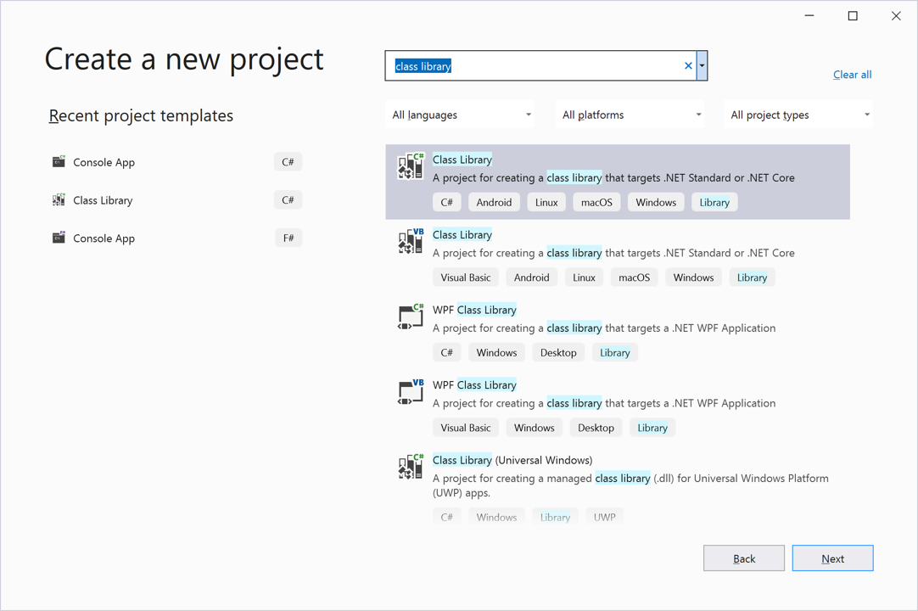Image resolution: width=918 pixels, height=611 pixels.
Task: Click the Desktop tag on VB WPF Class Library
Action: click(596, 427)
